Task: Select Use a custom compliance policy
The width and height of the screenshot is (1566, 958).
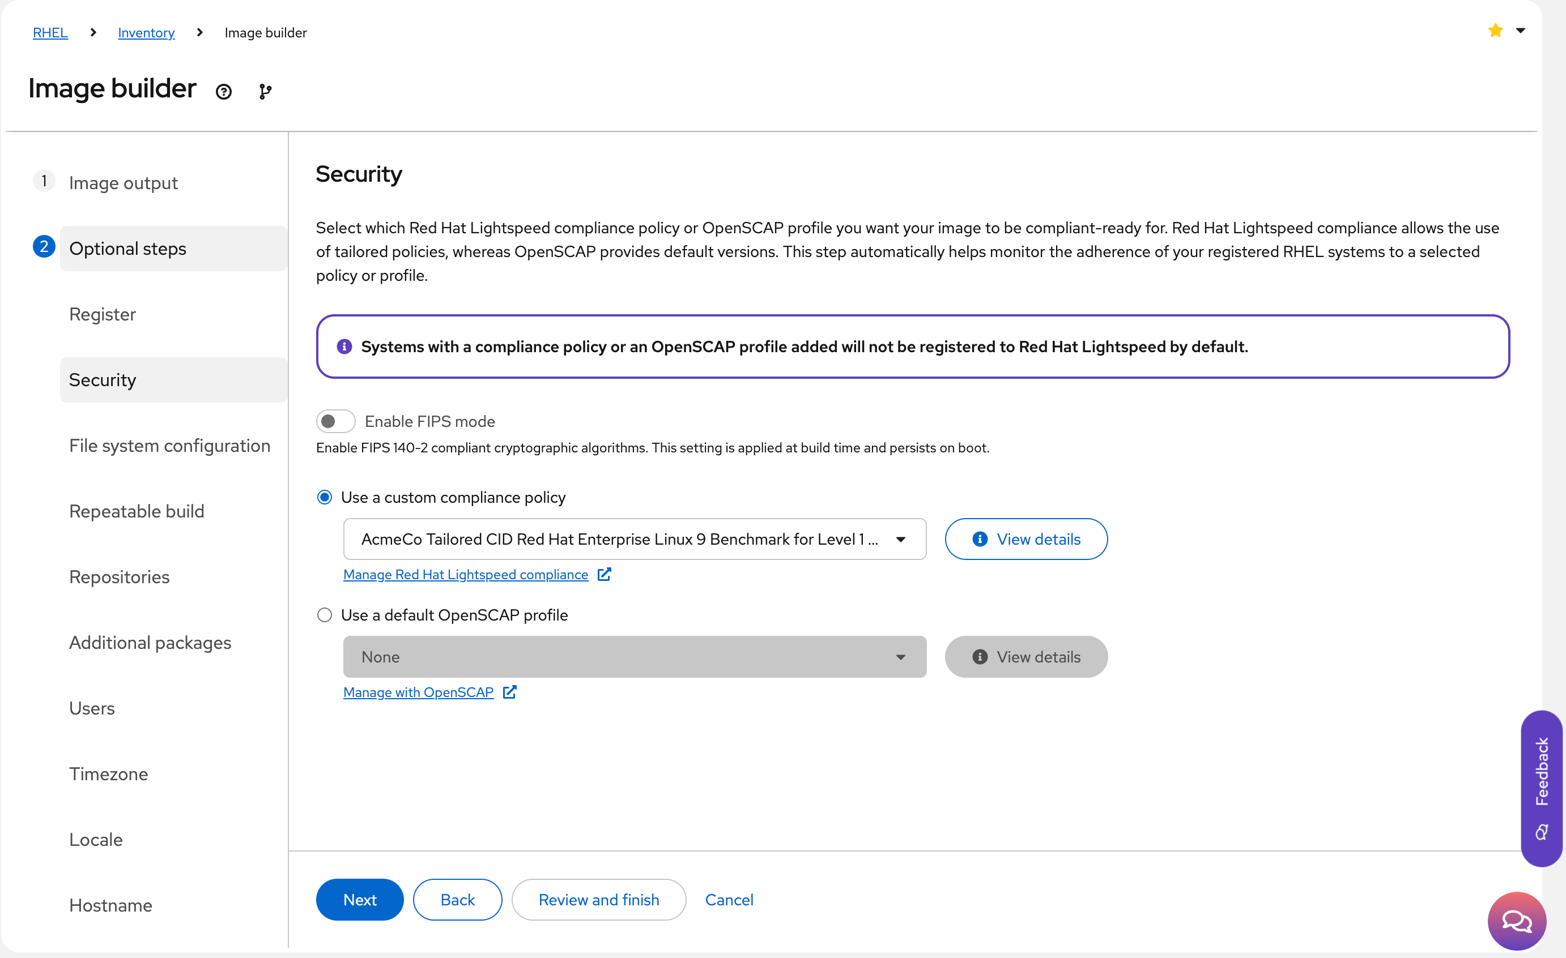Action: (x=325, y=498)
